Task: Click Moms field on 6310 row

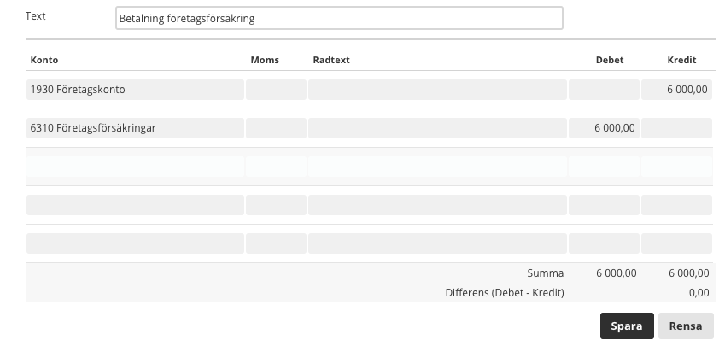Action: click(276, 127)
